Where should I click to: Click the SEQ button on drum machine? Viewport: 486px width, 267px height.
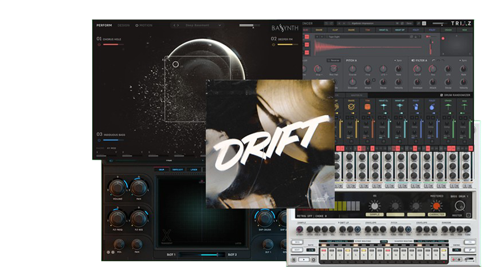coord(297,242)
